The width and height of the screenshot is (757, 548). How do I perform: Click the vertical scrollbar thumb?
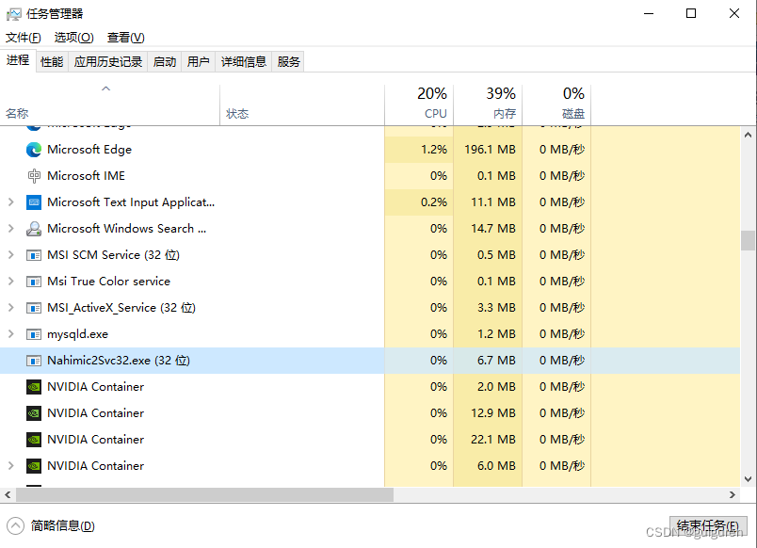pos(748,240)
